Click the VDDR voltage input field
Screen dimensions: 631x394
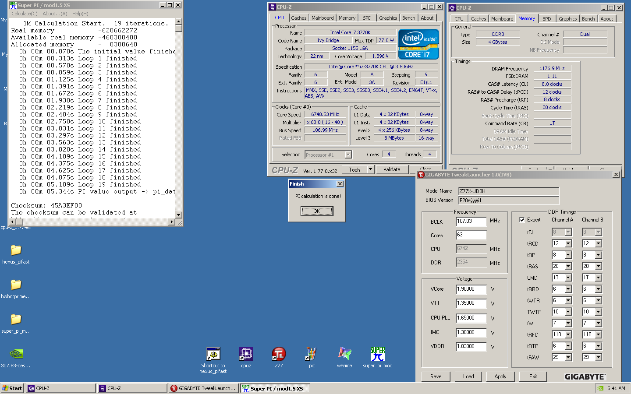471,346
